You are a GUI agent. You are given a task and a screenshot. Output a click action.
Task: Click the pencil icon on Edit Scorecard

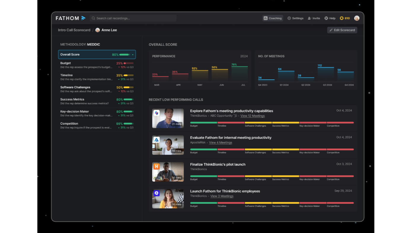(x=331, y=30)
